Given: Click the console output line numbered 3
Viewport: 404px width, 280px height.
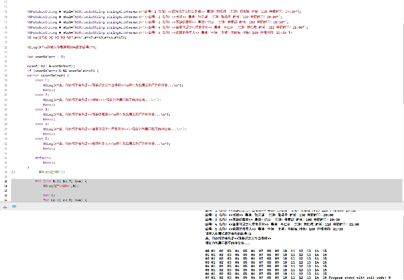Looking at the screenshot, I should point(272,220).
